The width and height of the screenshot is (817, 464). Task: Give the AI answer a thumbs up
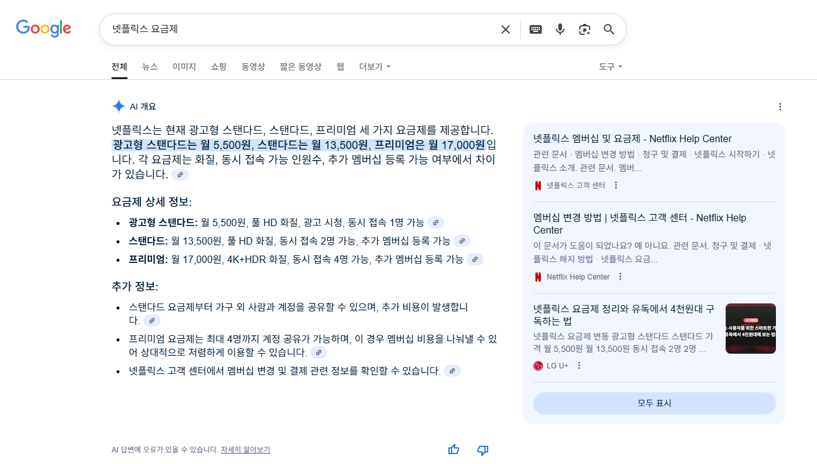pyautogui.click(x=454, y=450)
